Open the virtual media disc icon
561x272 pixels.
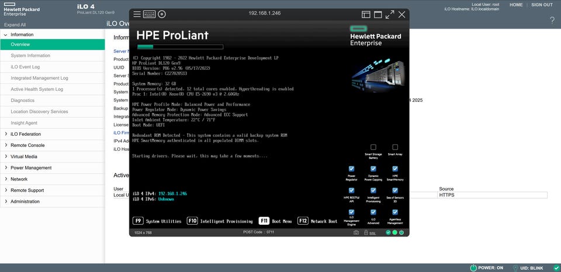pos(162,14)
